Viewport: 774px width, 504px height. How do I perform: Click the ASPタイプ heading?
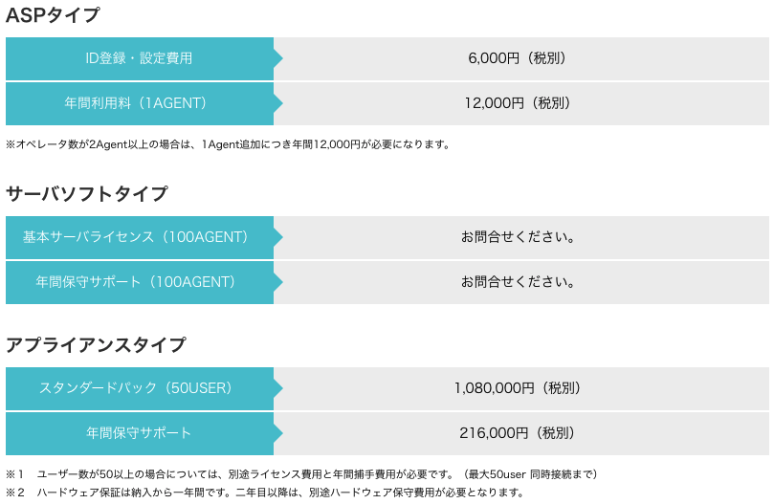pyautogui.click(x=53, y=15)
